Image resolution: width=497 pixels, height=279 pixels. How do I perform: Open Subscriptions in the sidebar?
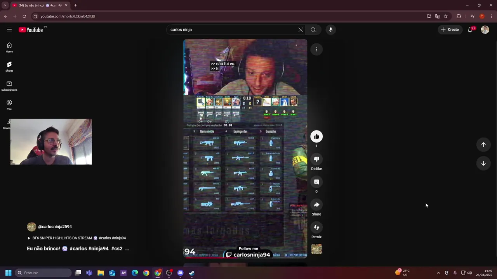(9, 86)
